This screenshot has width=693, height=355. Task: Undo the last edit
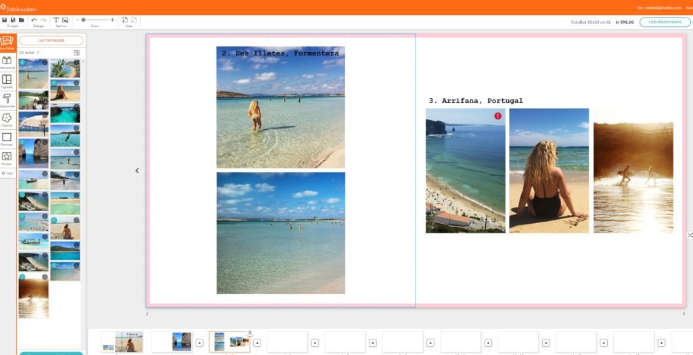pyautogui.click(x=34, y=20)
